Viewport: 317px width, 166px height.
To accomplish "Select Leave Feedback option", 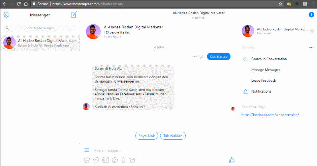I will (264, 81).
